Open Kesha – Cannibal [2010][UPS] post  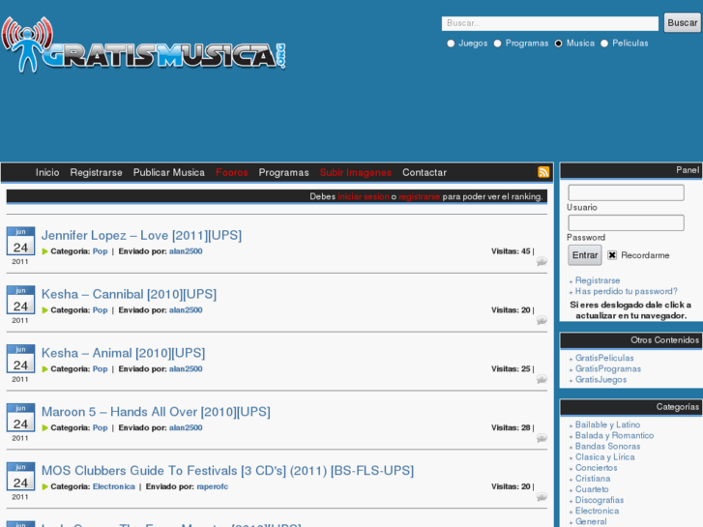coord(129,294)
